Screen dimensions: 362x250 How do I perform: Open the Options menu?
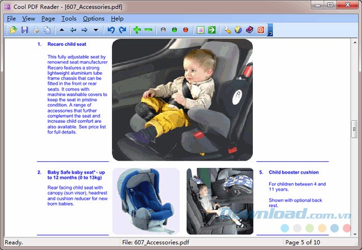pyautogui.click(x=93, y=19)
